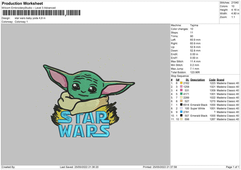This screenshot has height=170, width=241.
Task: Click the Machine value Tajima
Action: coord(194,25)
